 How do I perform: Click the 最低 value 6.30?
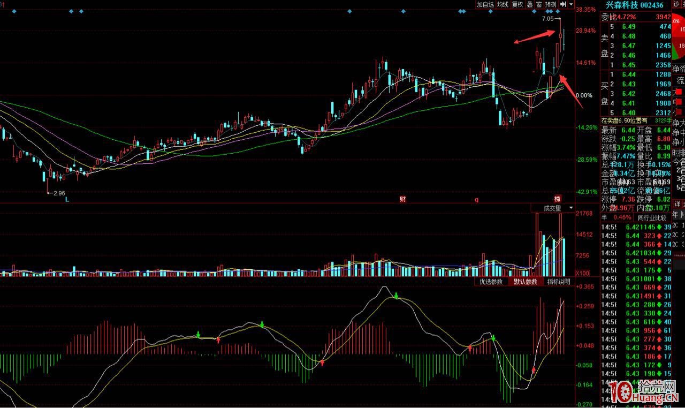click(663, 148)
